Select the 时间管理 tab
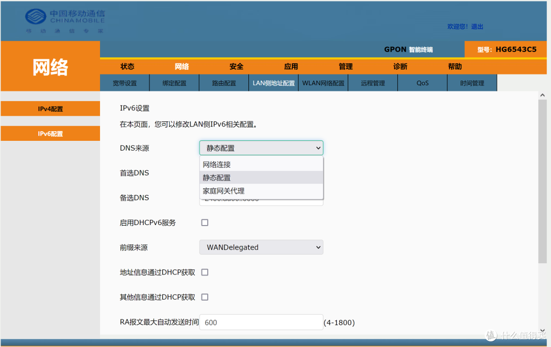This screenshot has height=347, width=551. [471, 82]
